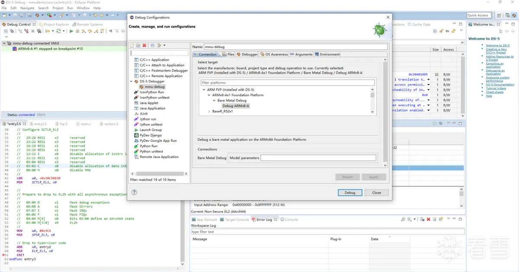Collapse the ARM FVP (Installed with DS-5) node
This screenshot has width=519, height=272.
pos(204,90)
